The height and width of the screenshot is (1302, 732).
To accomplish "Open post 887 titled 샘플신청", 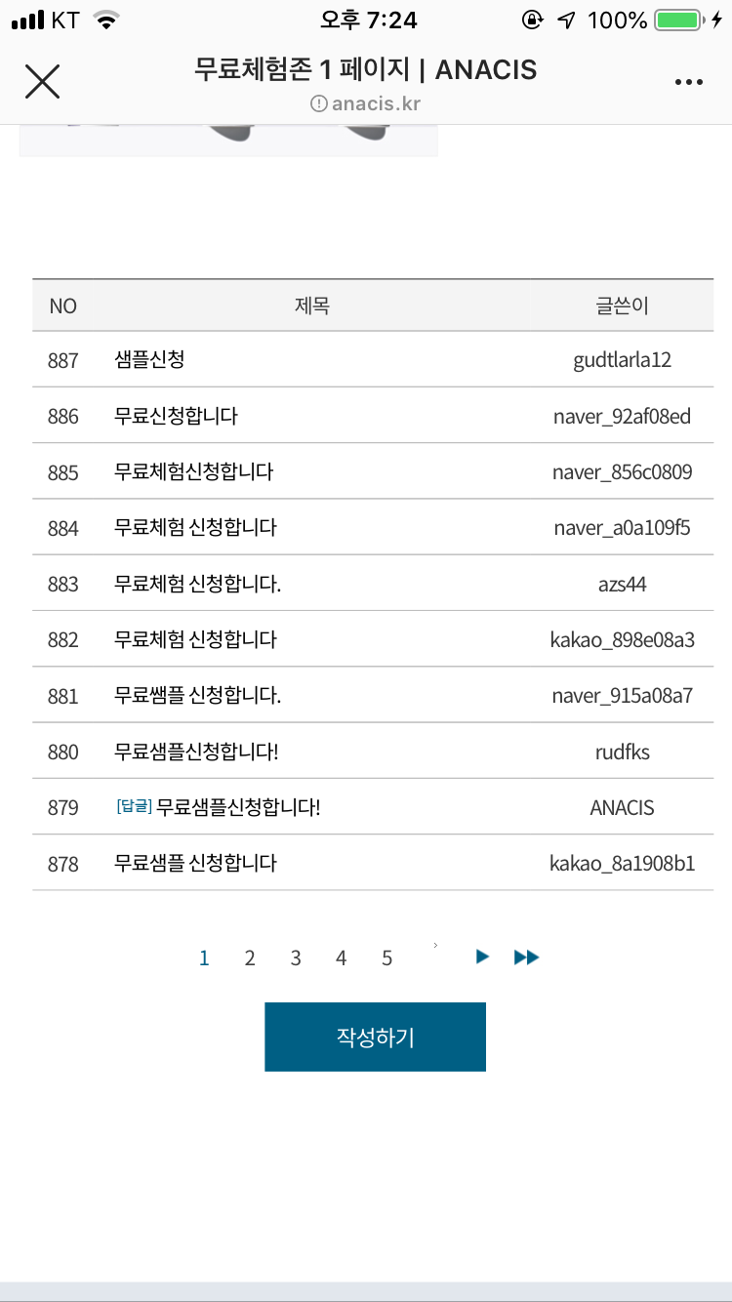I will [x=149, y=360].
